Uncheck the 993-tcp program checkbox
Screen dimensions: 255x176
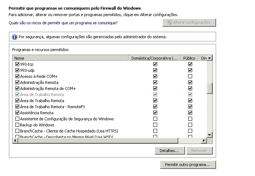point(17,64)
